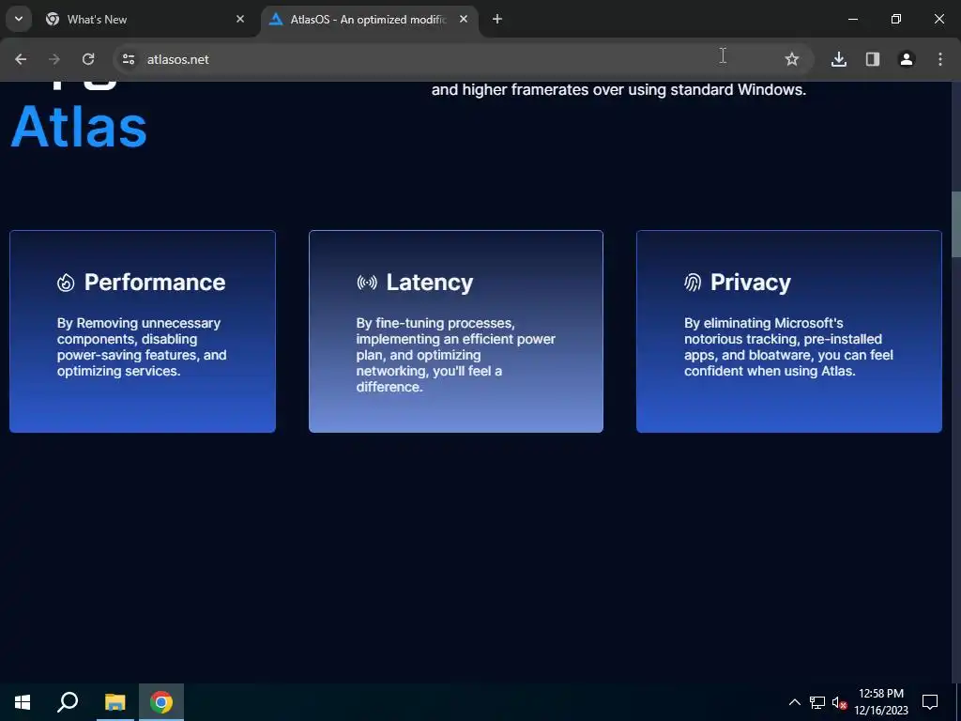
Task: Switch to the What's New tab
Action: coord(144,20)
